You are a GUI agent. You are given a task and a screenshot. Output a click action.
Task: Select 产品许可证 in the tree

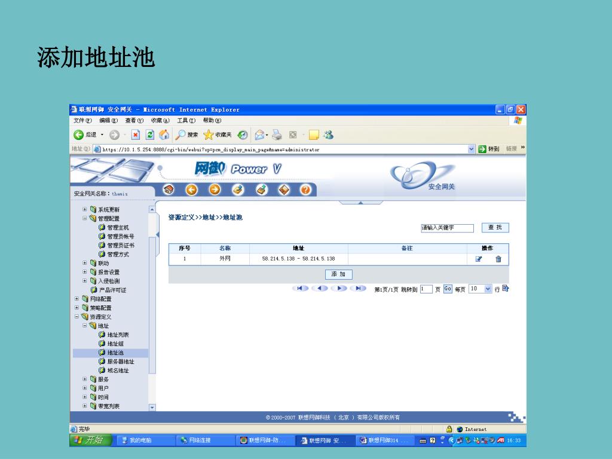(x=112, y=290)
